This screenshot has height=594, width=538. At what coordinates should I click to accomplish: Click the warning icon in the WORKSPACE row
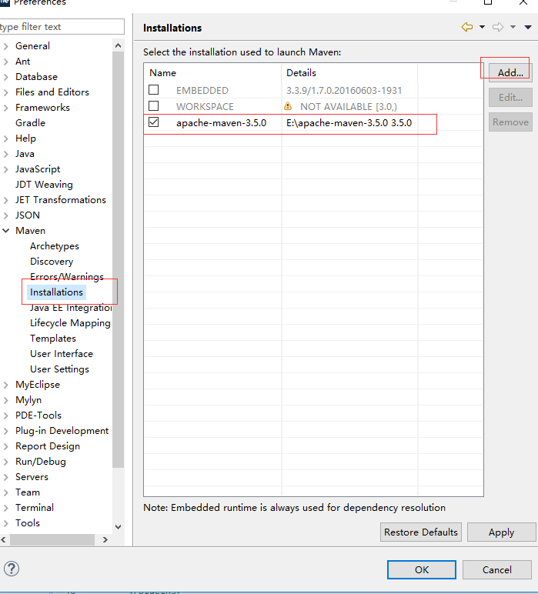tap(288, 106)
